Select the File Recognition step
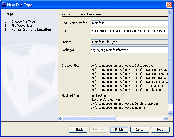 (x=22, y=26)
